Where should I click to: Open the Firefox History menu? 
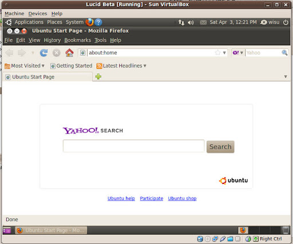[52, 40]
